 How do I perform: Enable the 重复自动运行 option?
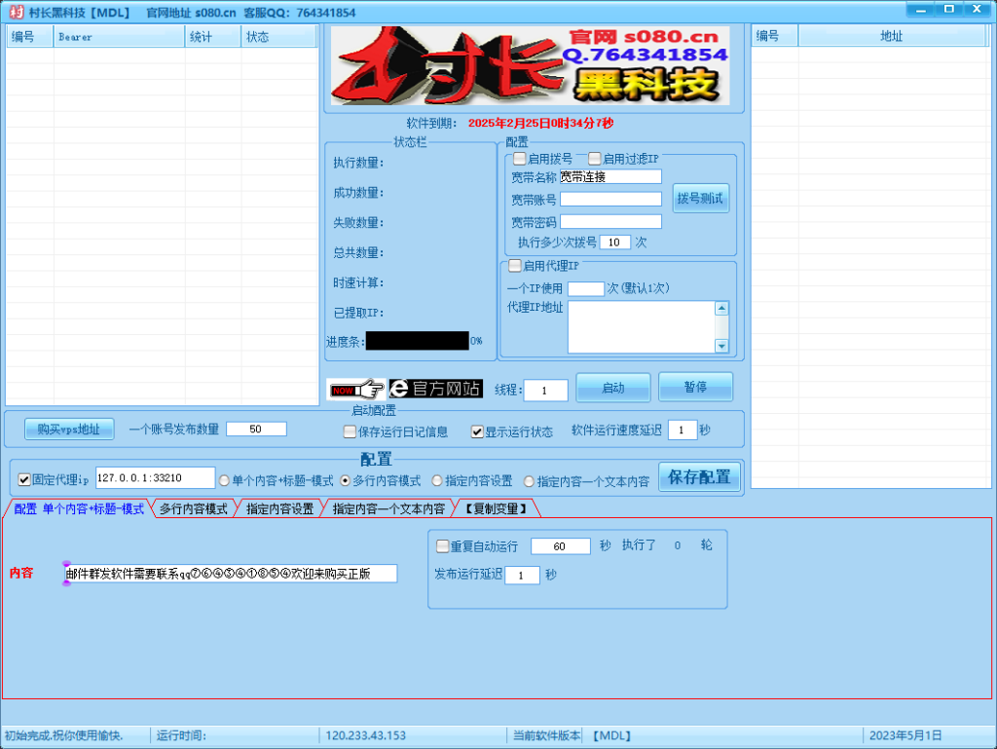click(443, 546)
